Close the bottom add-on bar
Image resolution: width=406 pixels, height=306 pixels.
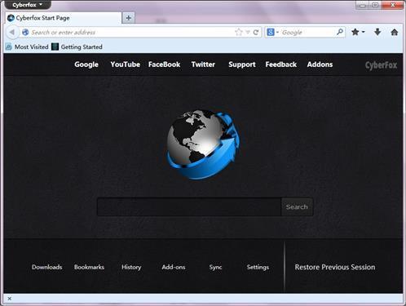[10, 299]
